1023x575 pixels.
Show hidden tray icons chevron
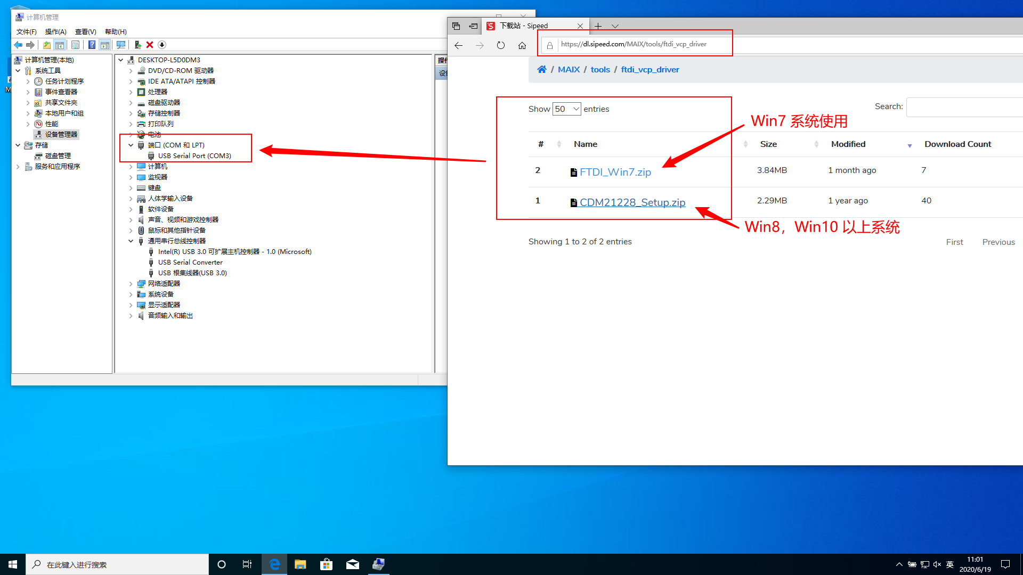click(x=899, y=564)
